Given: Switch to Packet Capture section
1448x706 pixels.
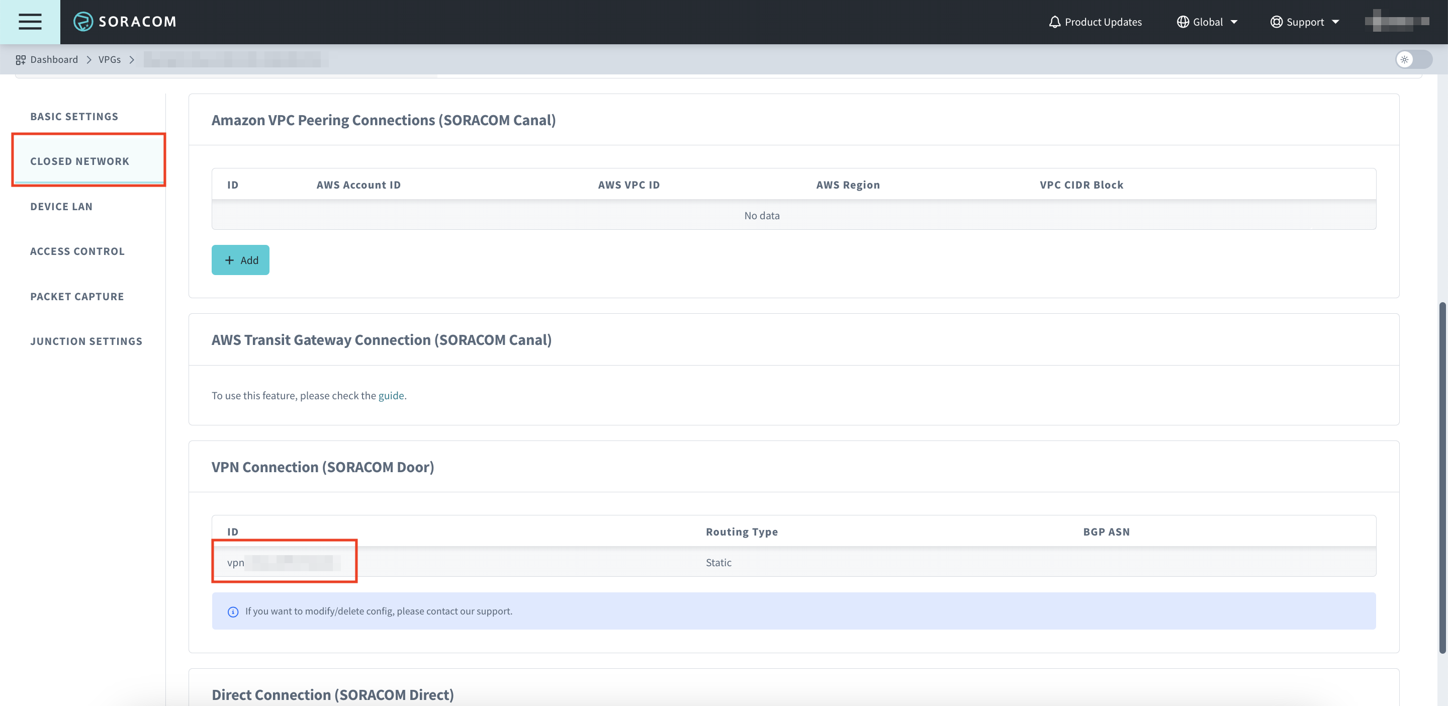Looking at the screenshot, I should [77, 296].
